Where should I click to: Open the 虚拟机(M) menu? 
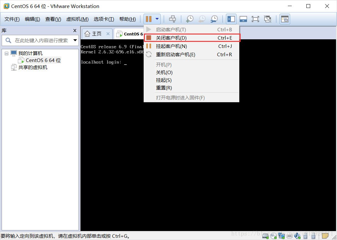pyautogui.click(x=77, y=19)
